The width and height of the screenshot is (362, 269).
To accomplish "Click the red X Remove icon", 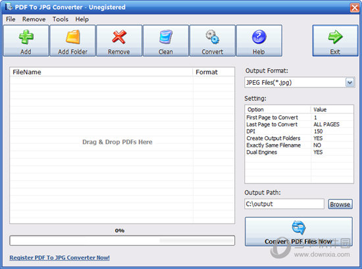I will (x=119, y=37).
